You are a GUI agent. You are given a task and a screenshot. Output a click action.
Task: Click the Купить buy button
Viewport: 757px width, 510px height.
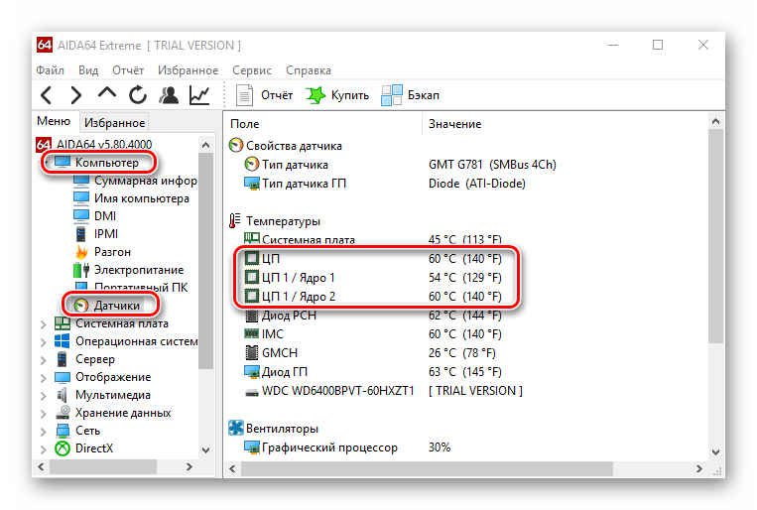pos(337,95)
